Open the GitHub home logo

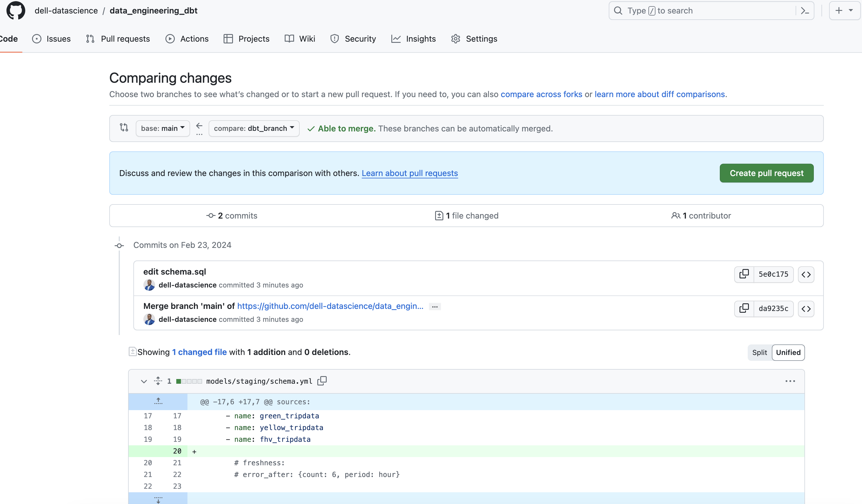(x=16, y=11)
